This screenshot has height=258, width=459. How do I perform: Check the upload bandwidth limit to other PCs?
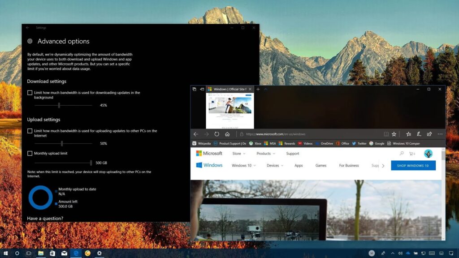point(30,131)
